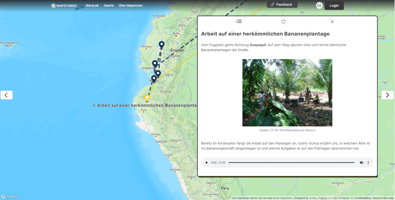
Task: Select the yellow map pin
Action: (147, 98)
